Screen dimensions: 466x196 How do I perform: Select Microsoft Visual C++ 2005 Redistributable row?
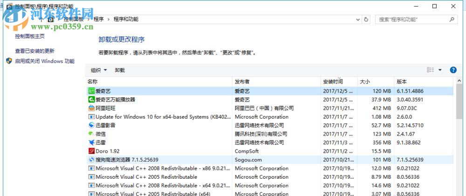(270, 177)
